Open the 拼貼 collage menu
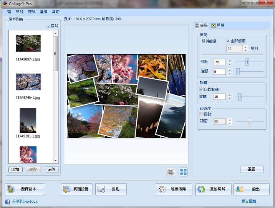The image size is (275, 208). (x=31, y=12)
